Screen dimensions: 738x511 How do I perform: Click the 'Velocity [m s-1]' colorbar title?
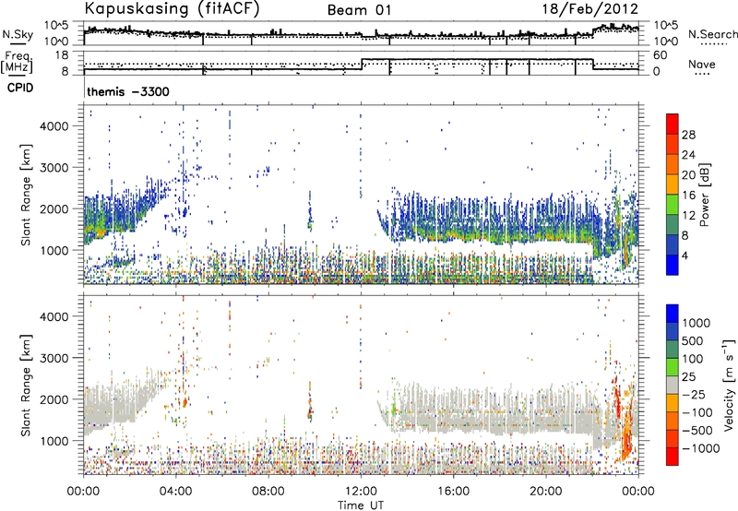(x=729, y=385)
